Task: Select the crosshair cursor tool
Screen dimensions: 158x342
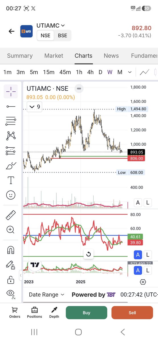Action: coord(11,91)
